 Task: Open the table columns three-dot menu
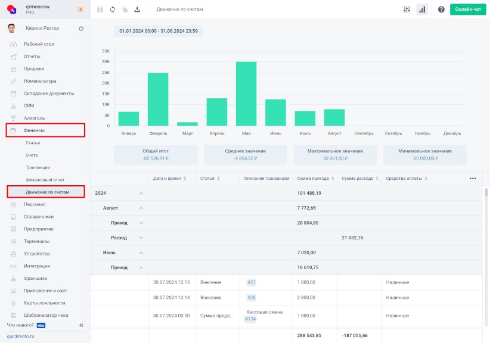point(473,179)
